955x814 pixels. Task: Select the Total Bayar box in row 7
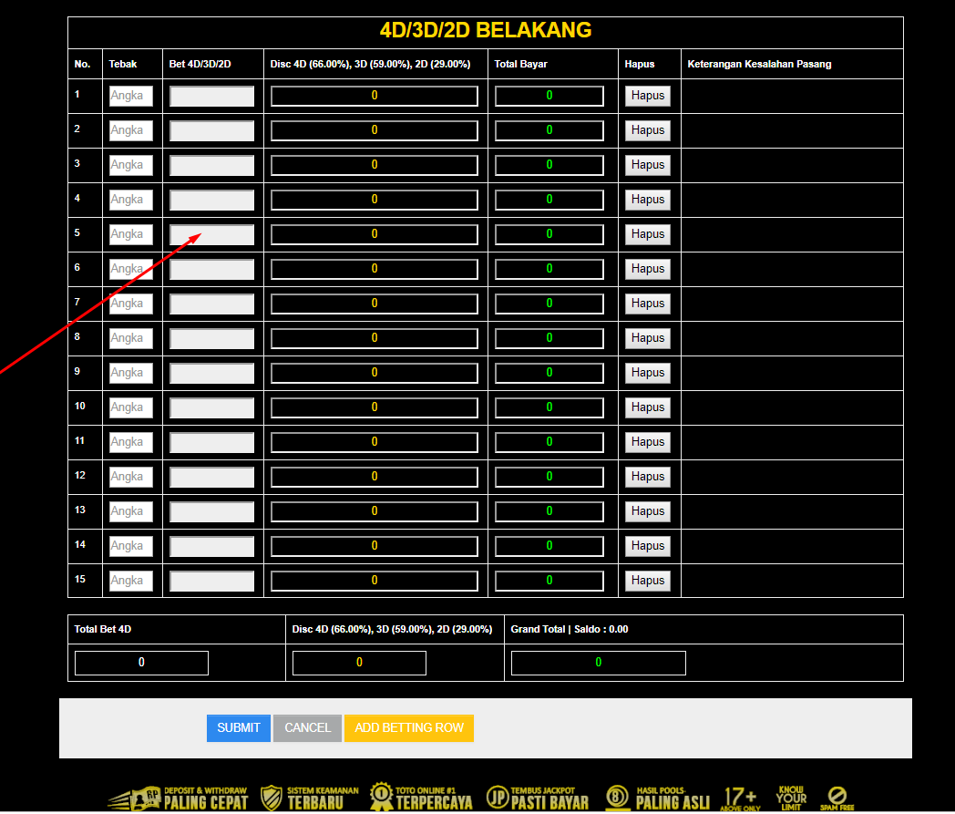coord(549,304)
